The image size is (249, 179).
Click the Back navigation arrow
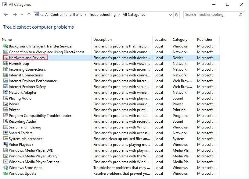point(6,15)
